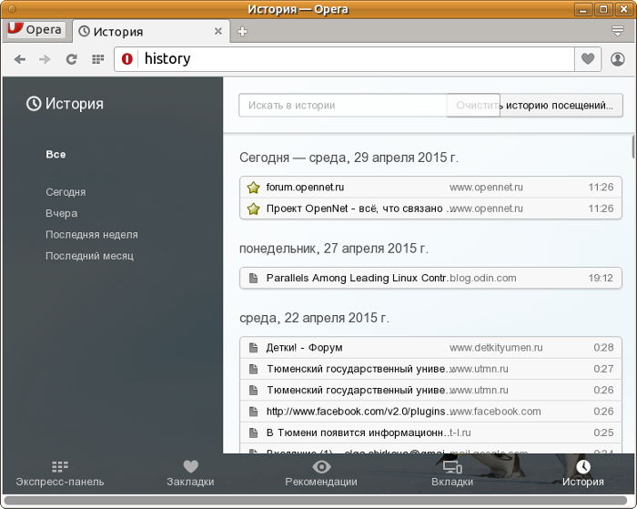Switch to Вкладки in bottom bar
Image resolution: width=637 pixels, height=509 pixels.
click(x=452, y=473)
